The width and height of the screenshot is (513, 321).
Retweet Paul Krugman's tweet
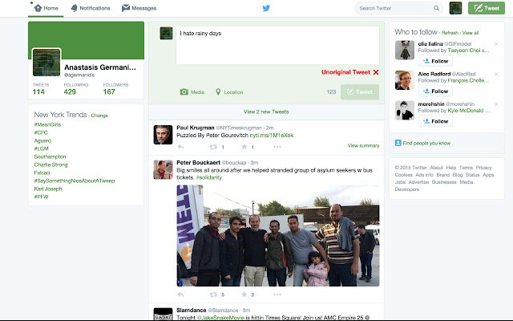pyautogui.click(x=213, y=147)
